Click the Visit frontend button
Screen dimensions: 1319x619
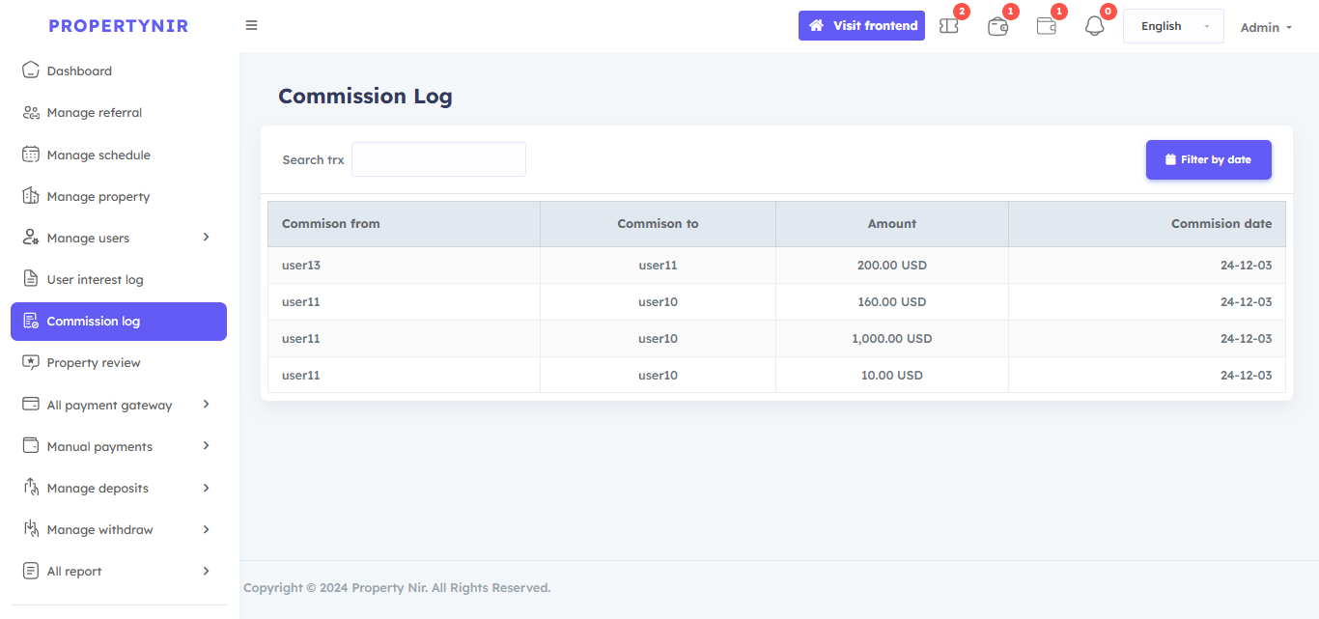coord(861,25)
